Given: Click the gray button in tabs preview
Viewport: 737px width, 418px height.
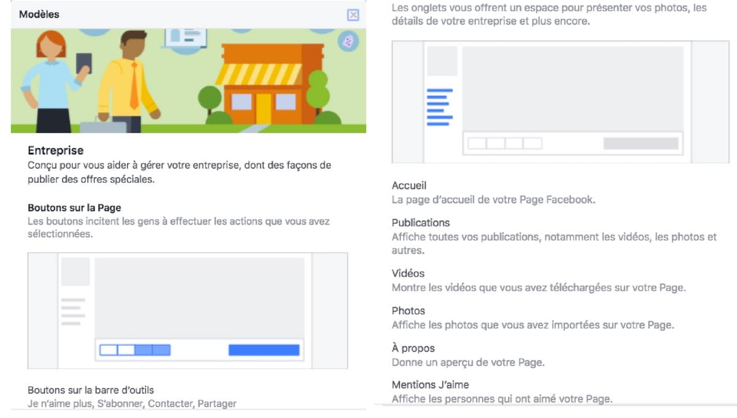Looking at the screenshot, I should coord(641,144).
